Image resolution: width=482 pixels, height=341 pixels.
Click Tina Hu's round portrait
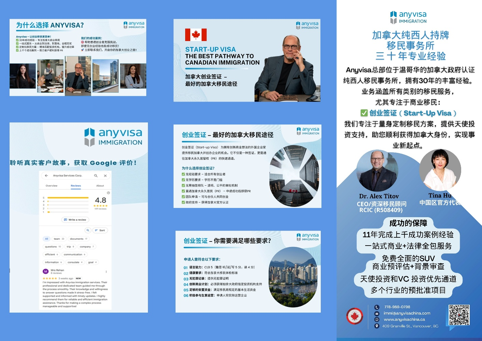coord(440,170)
